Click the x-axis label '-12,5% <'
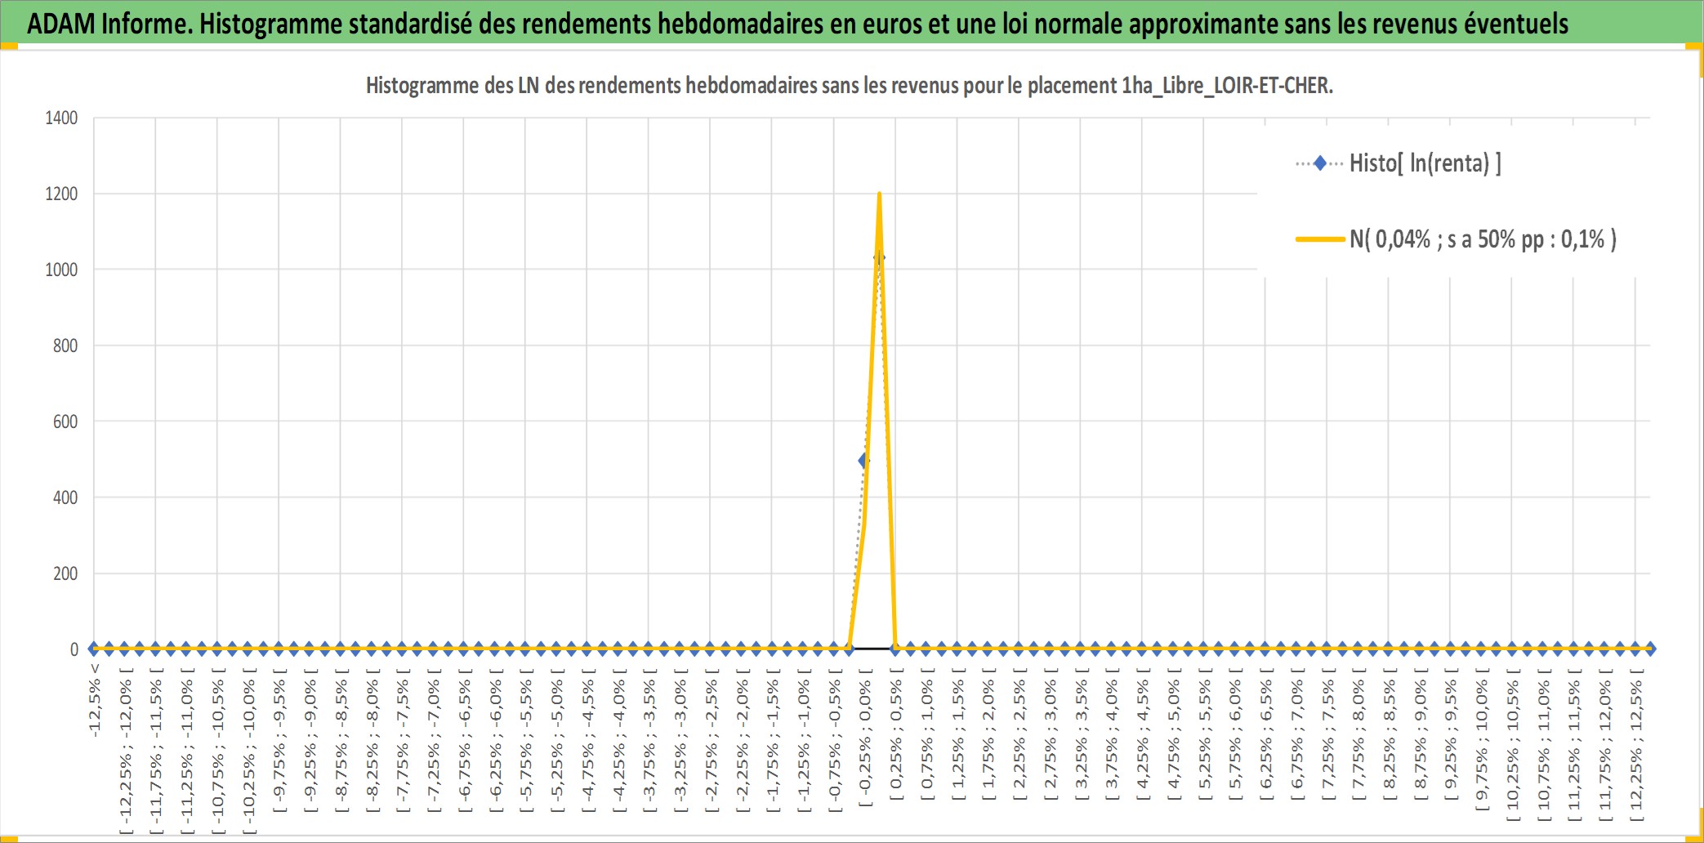This screenshot has height=843, width=1704. (95, 700)
